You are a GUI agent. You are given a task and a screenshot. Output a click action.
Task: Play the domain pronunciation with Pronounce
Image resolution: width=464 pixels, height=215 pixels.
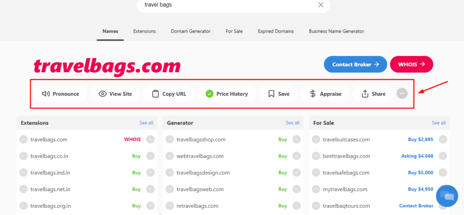[x=60, y=94]
